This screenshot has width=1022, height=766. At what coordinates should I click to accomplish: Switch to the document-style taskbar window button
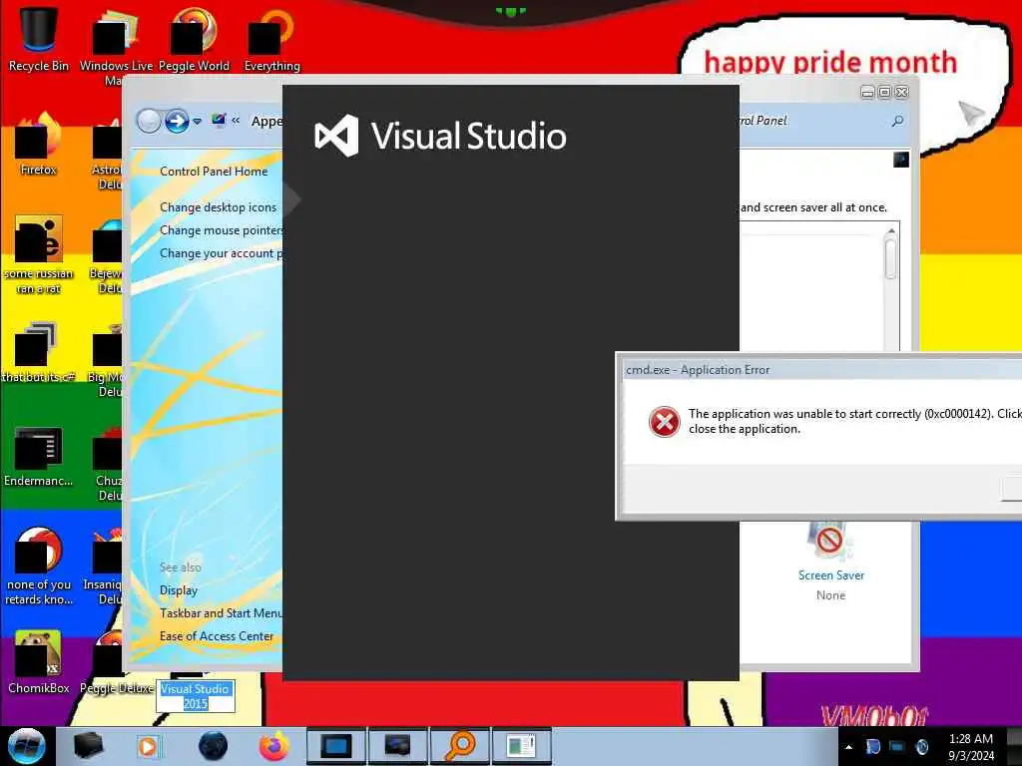point(521,746)
